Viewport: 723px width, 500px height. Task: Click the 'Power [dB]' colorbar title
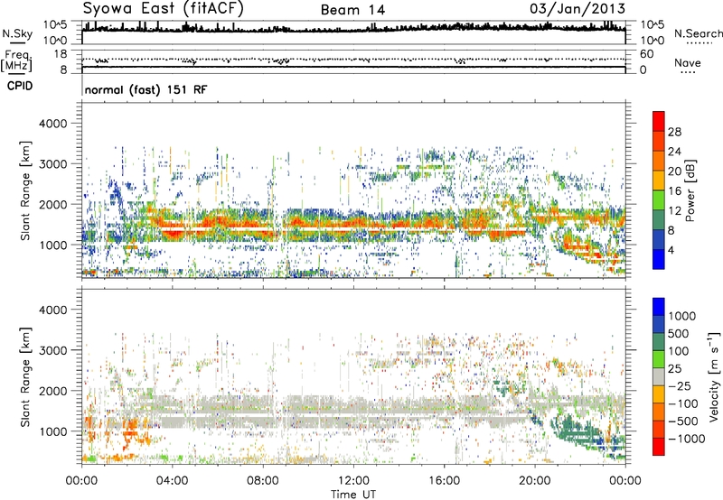690,190
